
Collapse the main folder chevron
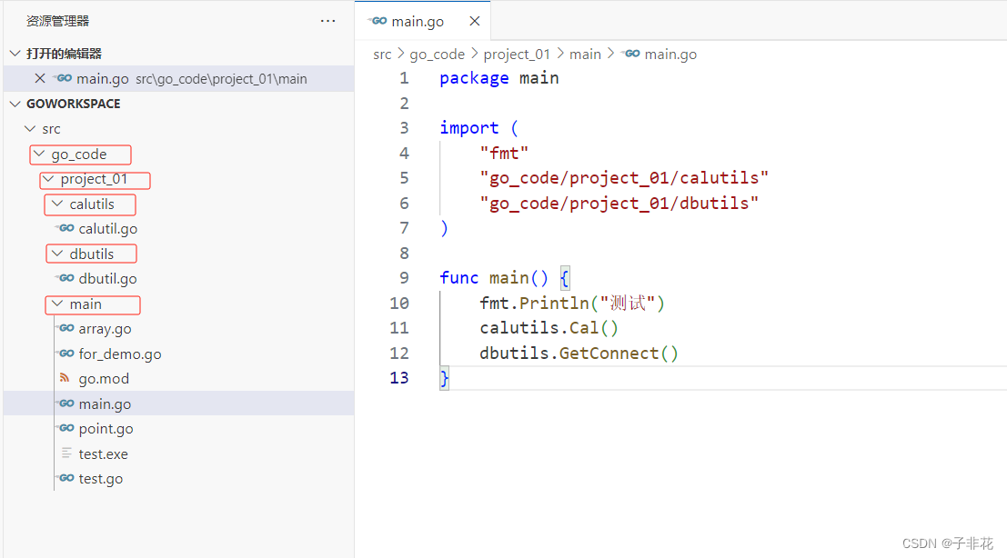point(57,304)
